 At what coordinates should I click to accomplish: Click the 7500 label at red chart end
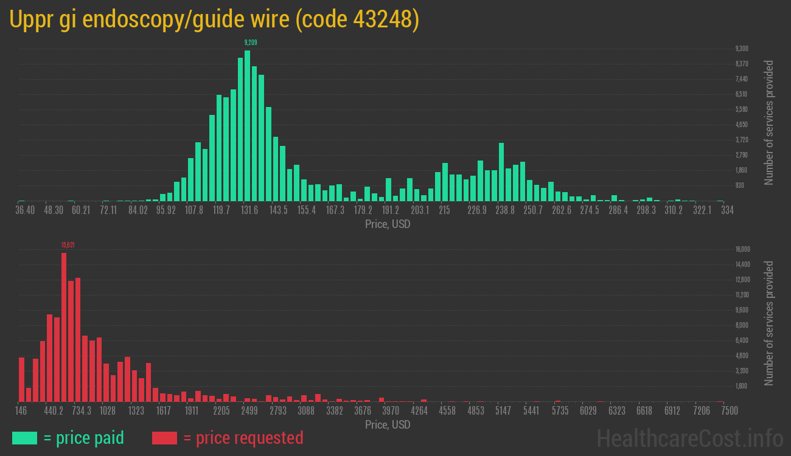point(720,411)
